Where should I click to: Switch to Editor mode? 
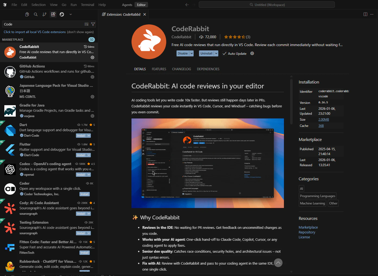(x=141, y=5)
